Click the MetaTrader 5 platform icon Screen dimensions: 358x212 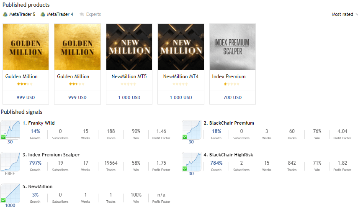point(5,14)
